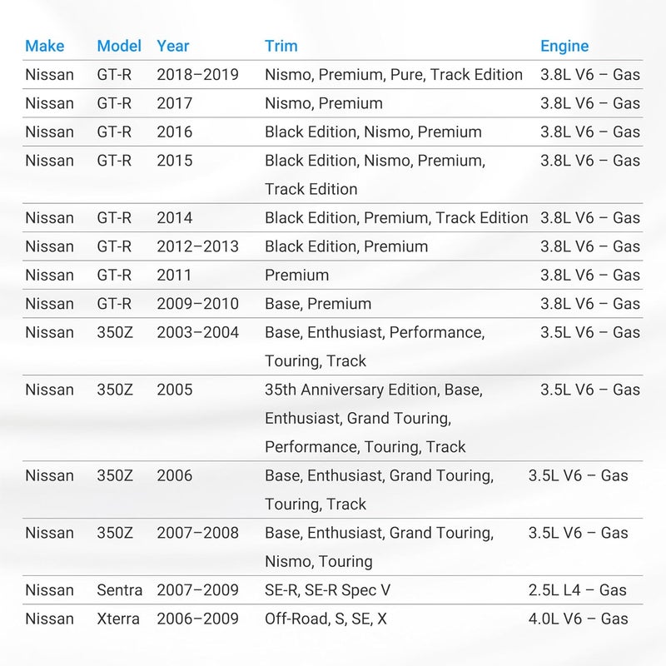Screen dimensions: 666x666
Task: Select the 350Z 2006 year cell
Action: pos(175,475)
